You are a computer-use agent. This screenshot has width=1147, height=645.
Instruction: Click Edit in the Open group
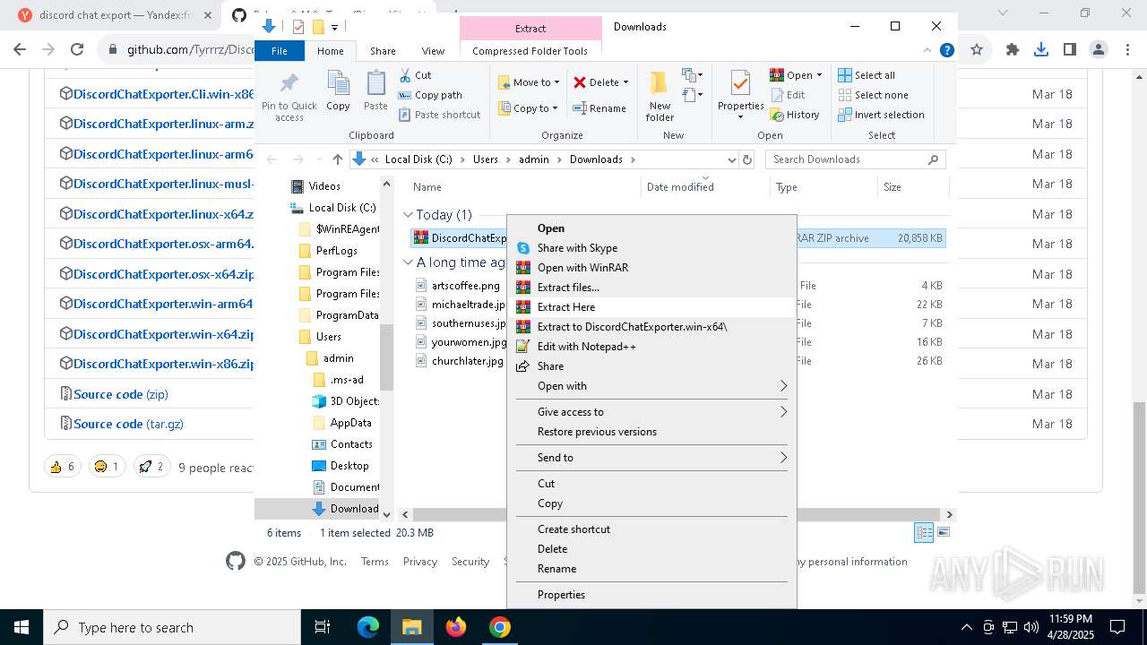pyautogui.click(x=788, y=95)
